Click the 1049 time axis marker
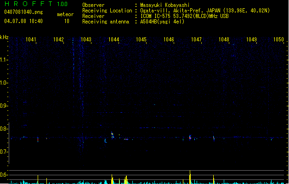This screenshot has height=184, width=289. [x=251, y=40]
